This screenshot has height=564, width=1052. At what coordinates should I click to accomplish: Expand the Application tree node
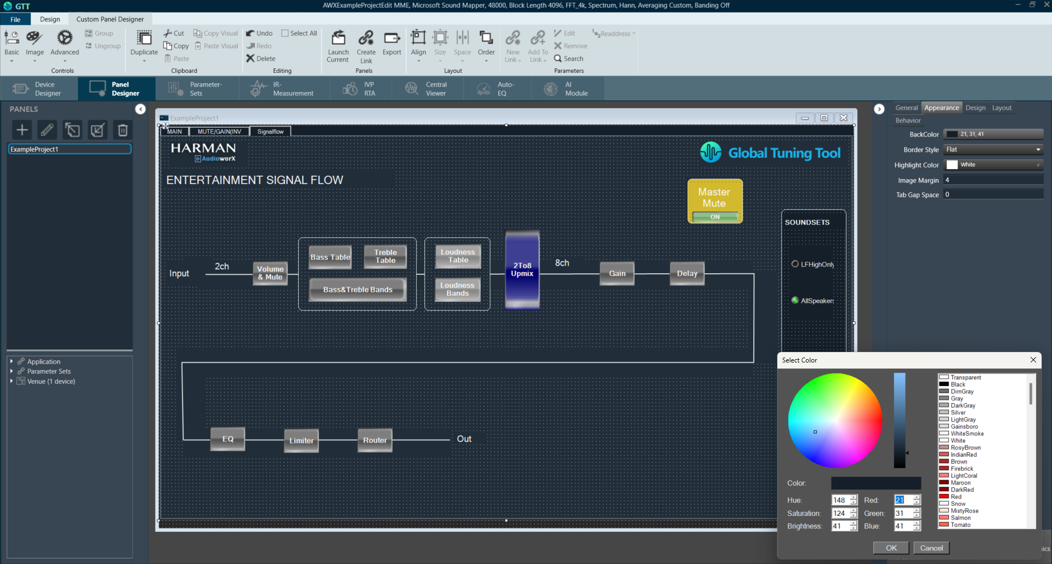pyautogui.click(x=12, y=361)
